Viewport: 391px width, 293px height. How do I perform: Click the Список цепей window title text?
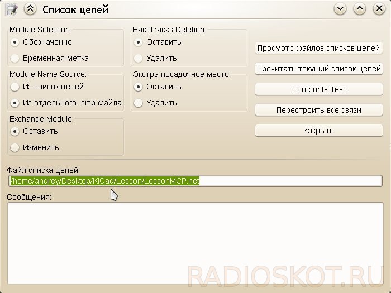(75, 10)
